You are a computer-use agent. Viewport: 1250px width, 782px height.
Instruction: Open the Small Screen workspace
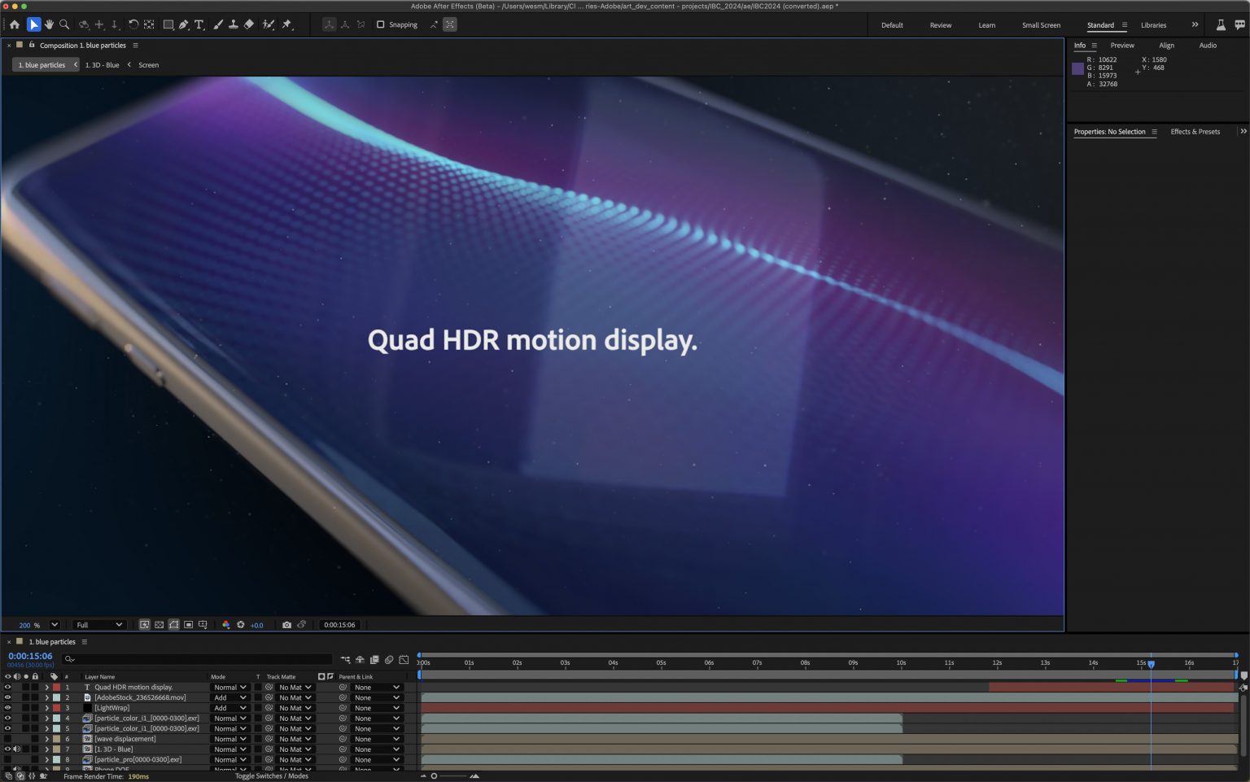pos(1040,25)
